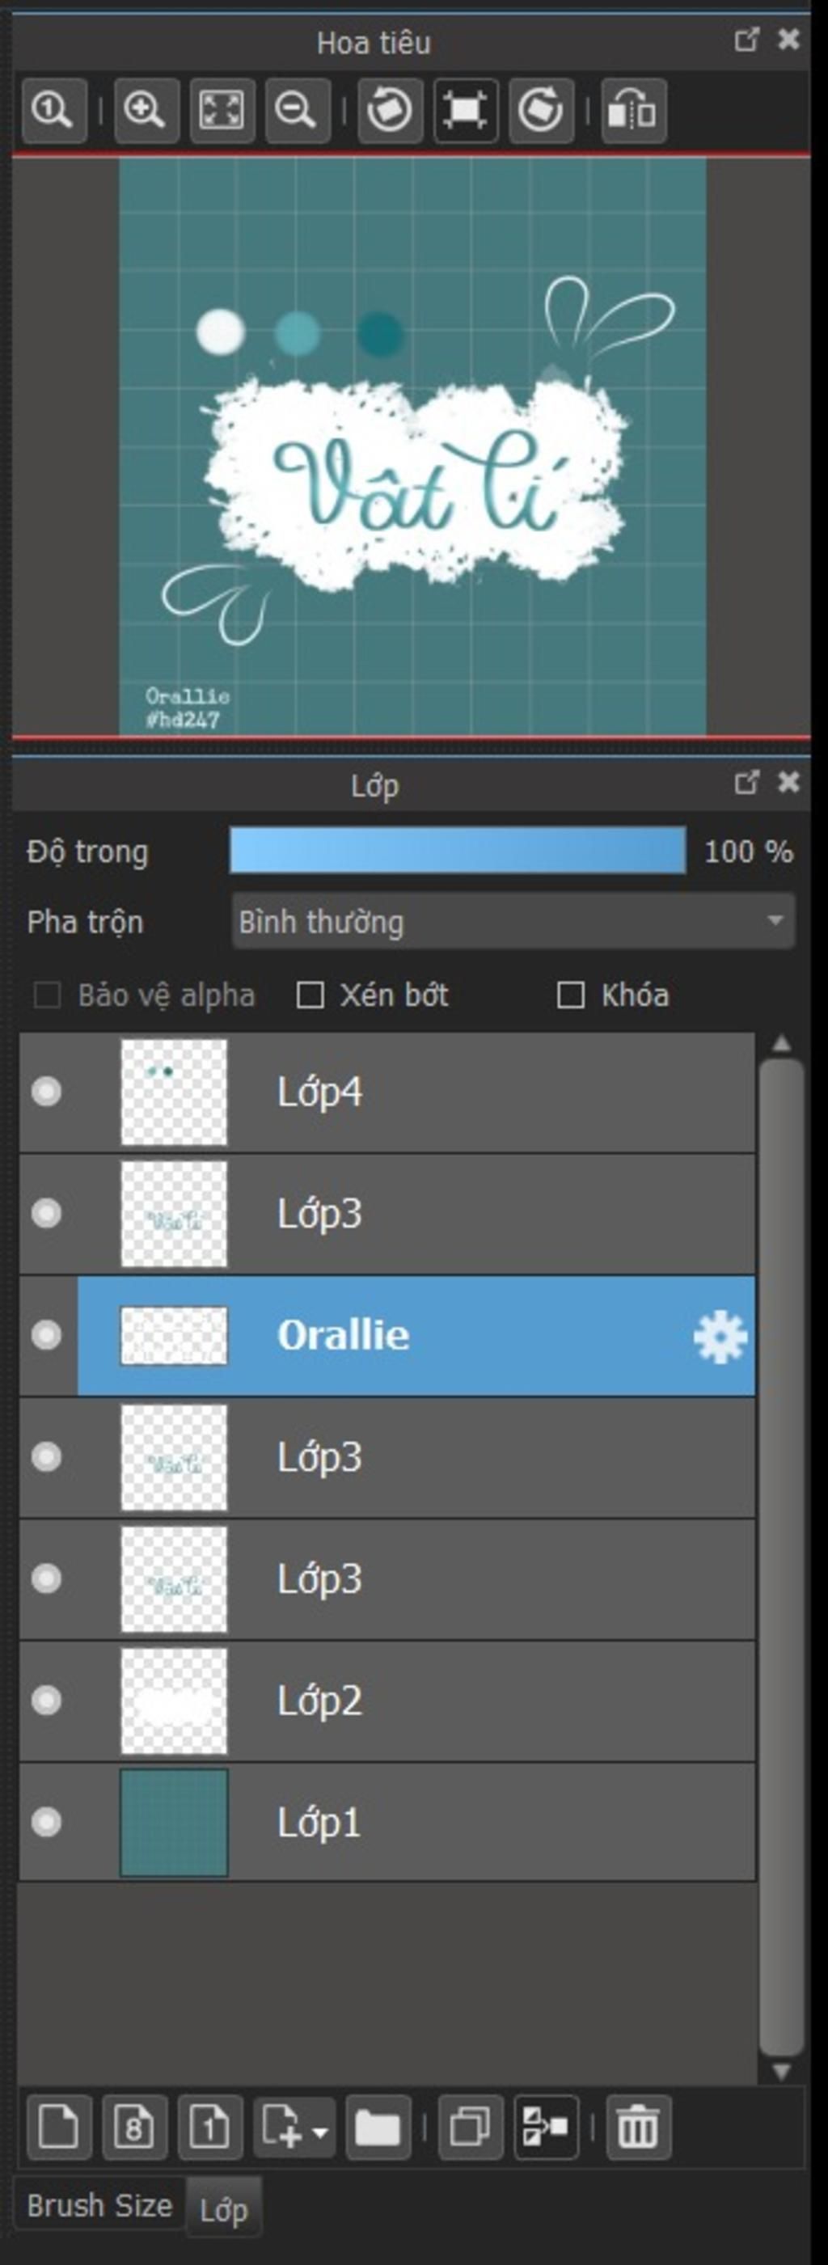Viewport: 828px width, 2265px height.
Task: Click the zoom out magnifier icon
Action: (296, 111)
